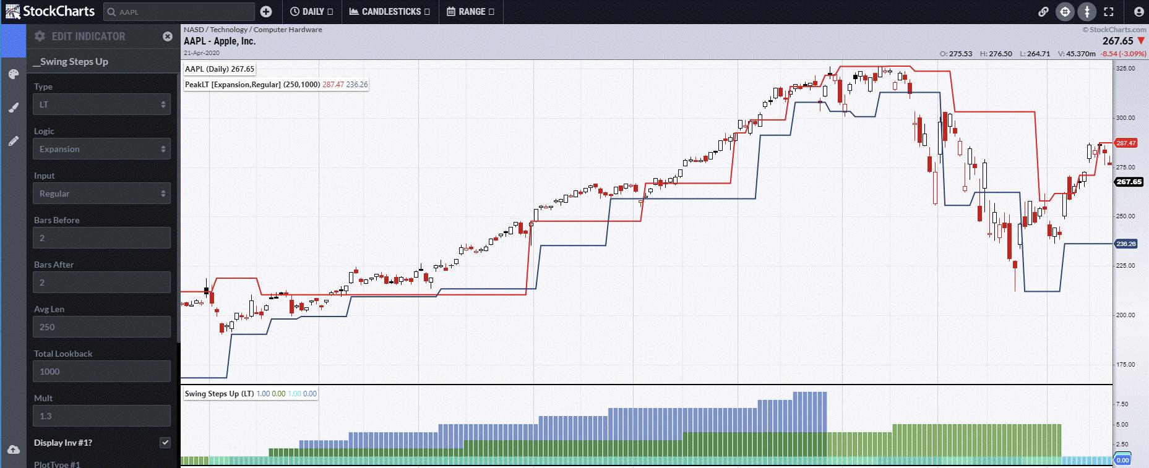Uncheck the Display Inv #1 checkbox
The width and height of the screenshot is (1149, 468).
click(165, 443)
